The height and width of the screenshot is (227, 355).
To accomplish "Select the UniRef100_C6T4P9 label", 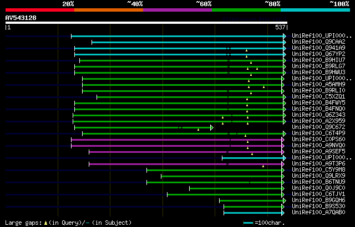I will (x=318, y=133).
